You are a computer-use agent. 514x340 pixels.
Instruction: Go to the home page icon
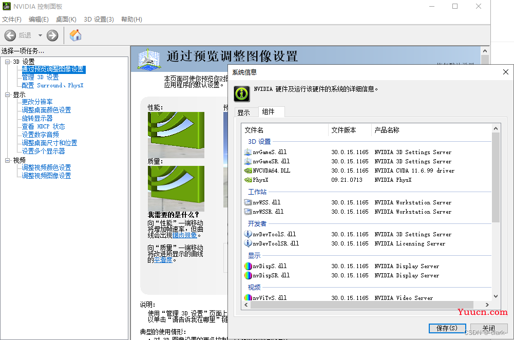tap(75, 35)
